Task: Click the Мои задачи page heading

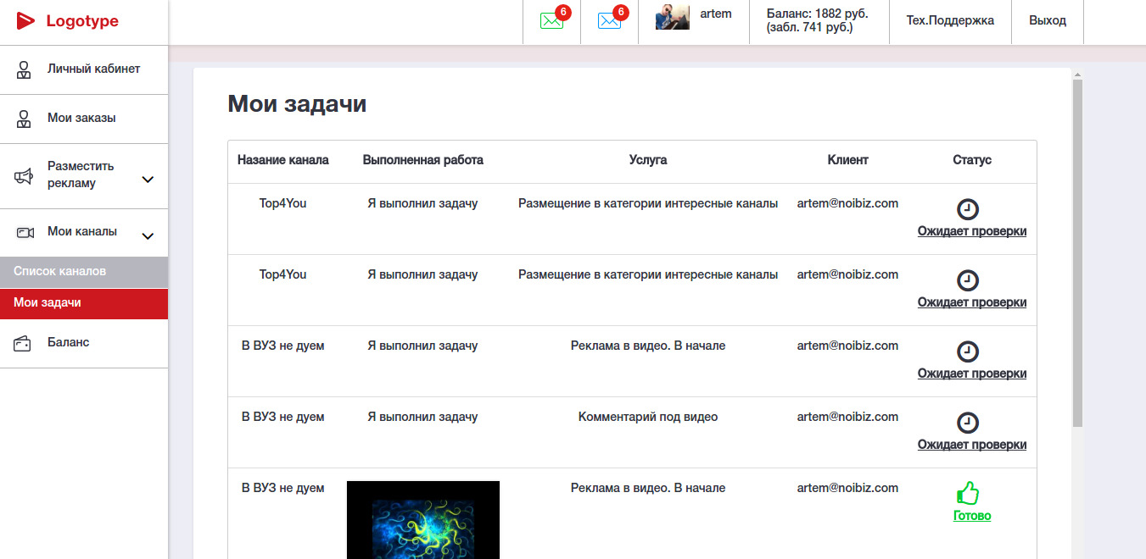Action: 297,104
